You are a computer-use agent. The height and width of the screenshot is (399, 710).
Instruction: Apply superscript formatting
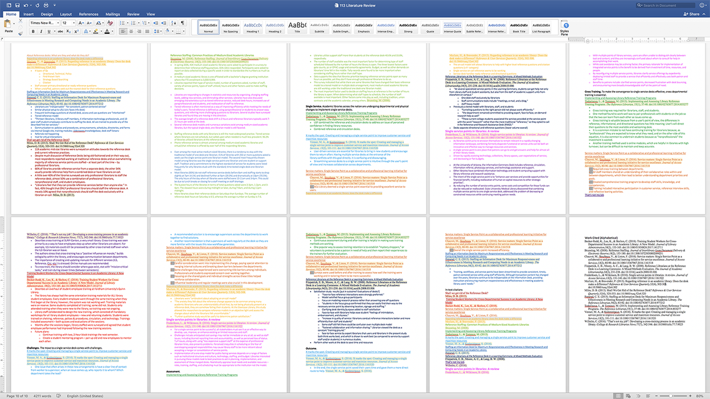[x=76, y=31]
